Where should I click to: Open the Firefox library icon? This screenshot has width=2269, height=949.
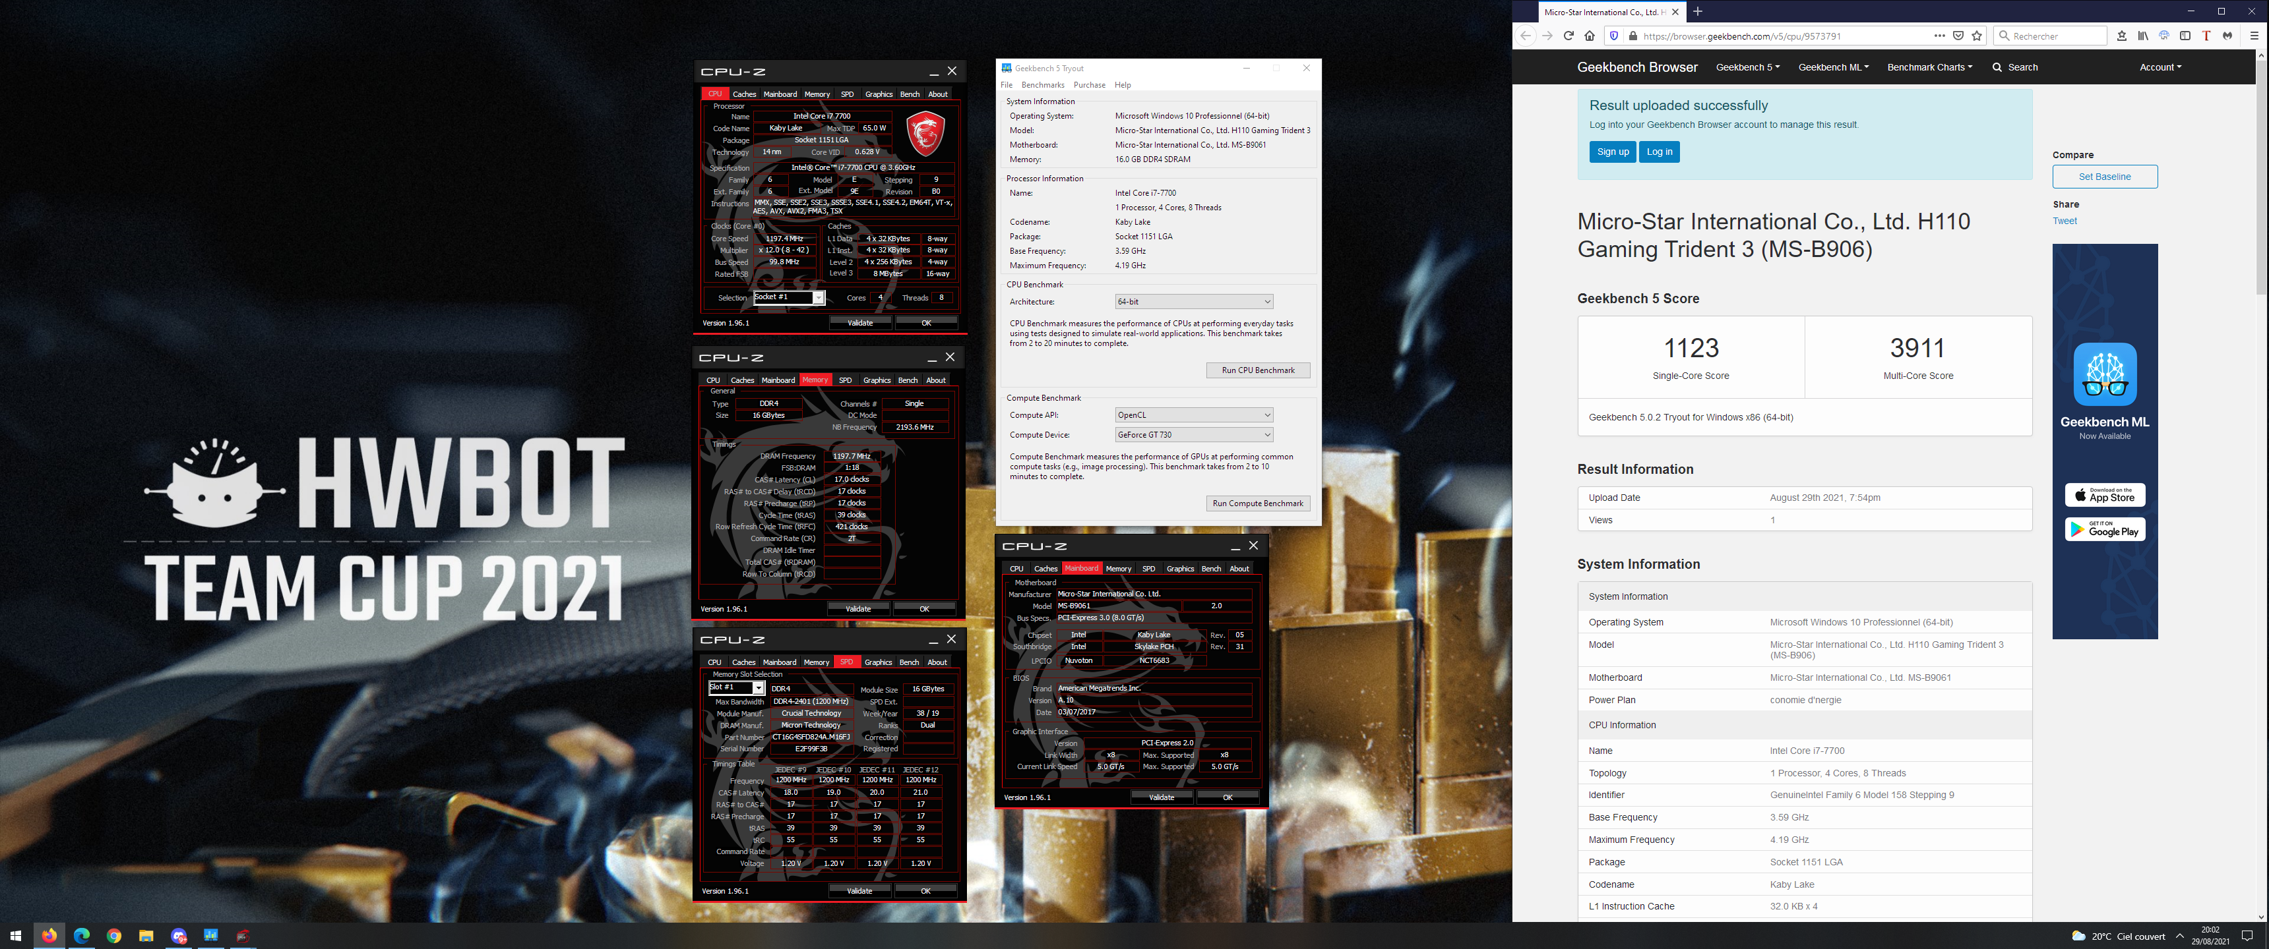[x=2142, y=36]
